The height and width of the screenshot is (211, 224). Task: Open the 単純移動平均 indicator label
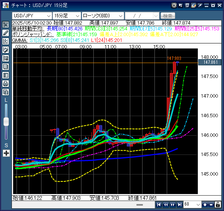coord(28,28)
